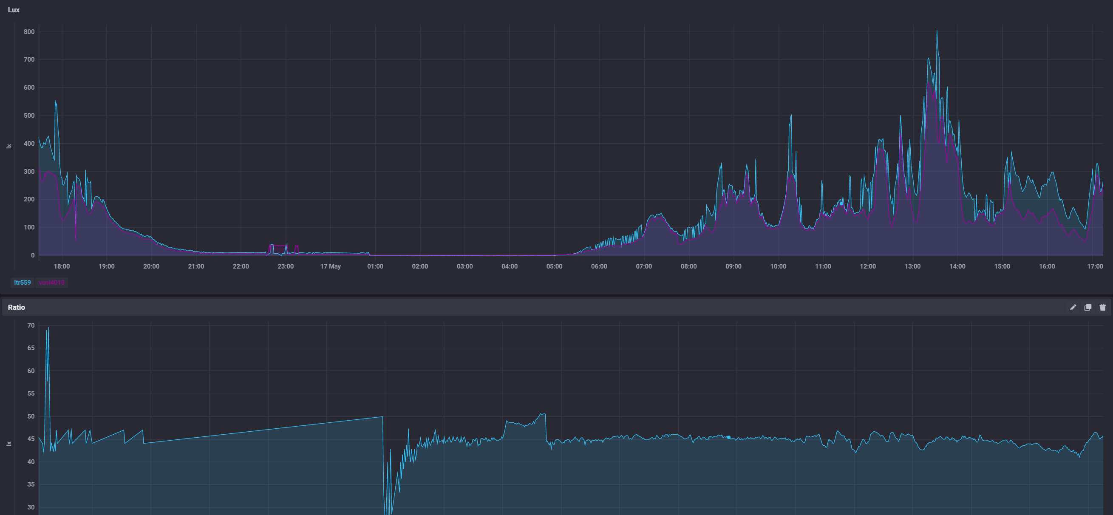The height and width of the screenshot is (515, 1113).
Task: Click the lx unit label on Lux axis
Action: click(x=8, y=146)
